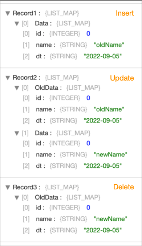Select "oldName" value in Record2 OldData
This screenshot has height=246, width=142.
click(x=109, y=109)
